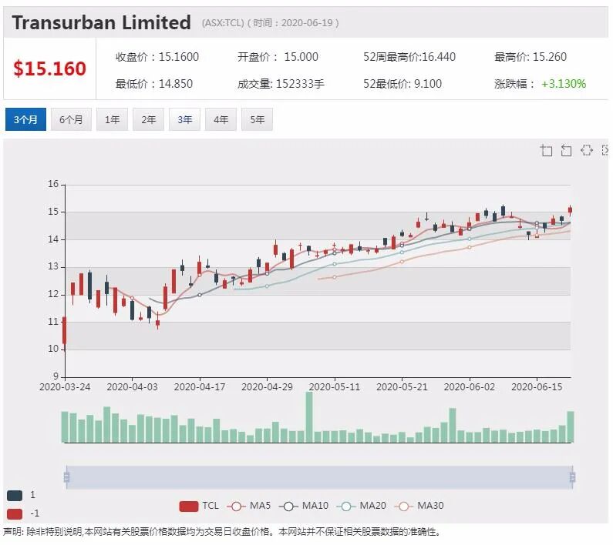613x545 pixels.
Task: Click the Transurban Limited title
Action: click(102, 22)
